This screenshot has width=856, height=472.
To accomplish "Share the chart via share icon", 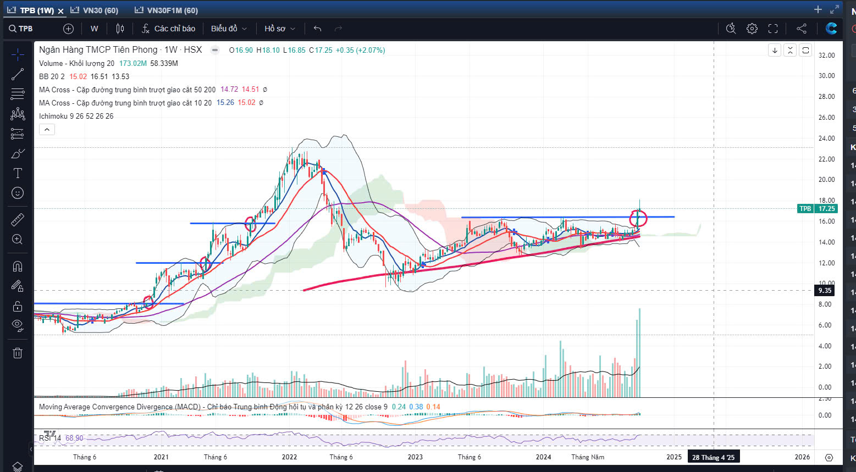I will point(802,29).
